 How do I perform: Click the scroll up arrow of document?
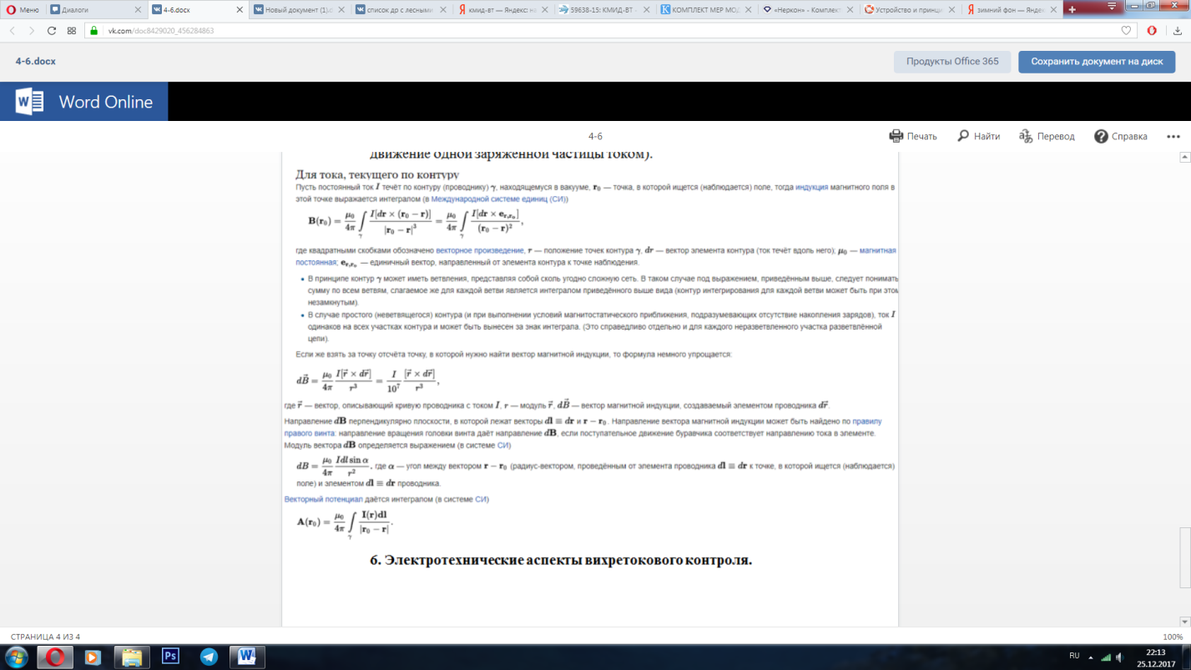click(x=1184, y=157)
